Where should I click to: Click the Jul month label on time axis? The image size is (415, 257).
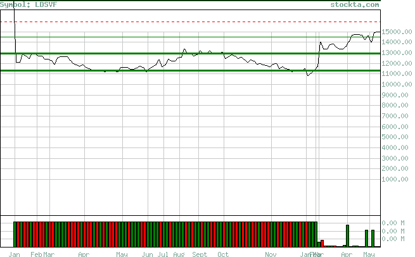[x=163, y=254]
